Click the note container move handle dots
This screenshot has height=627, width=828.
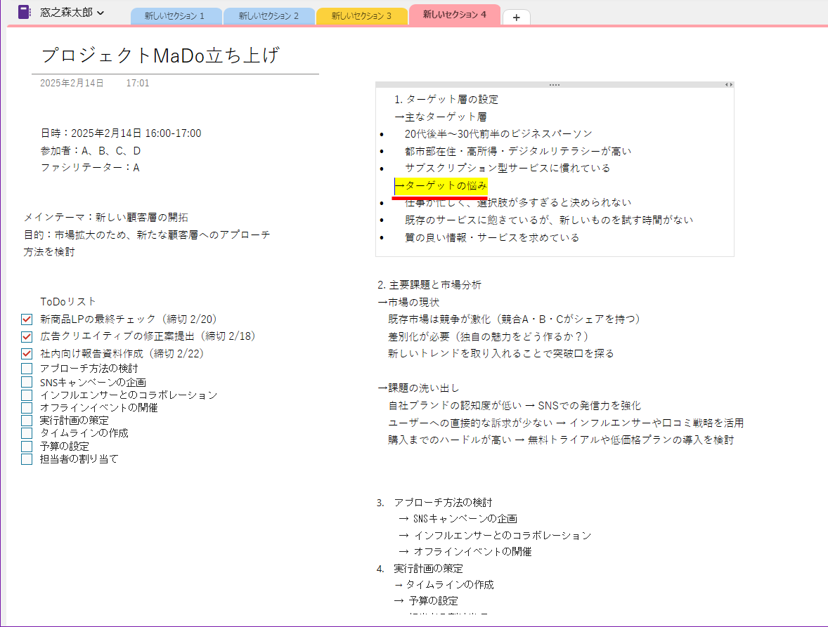point(555,84)
